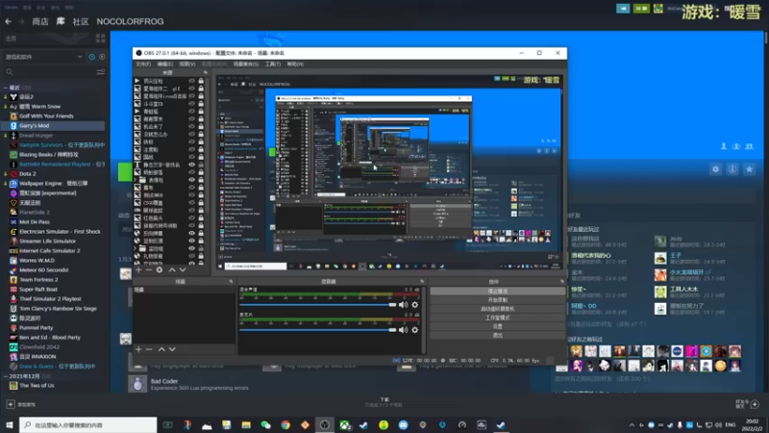769x433 pixels.
Task: Open settings gear of second mixer track
Action: 415,330
